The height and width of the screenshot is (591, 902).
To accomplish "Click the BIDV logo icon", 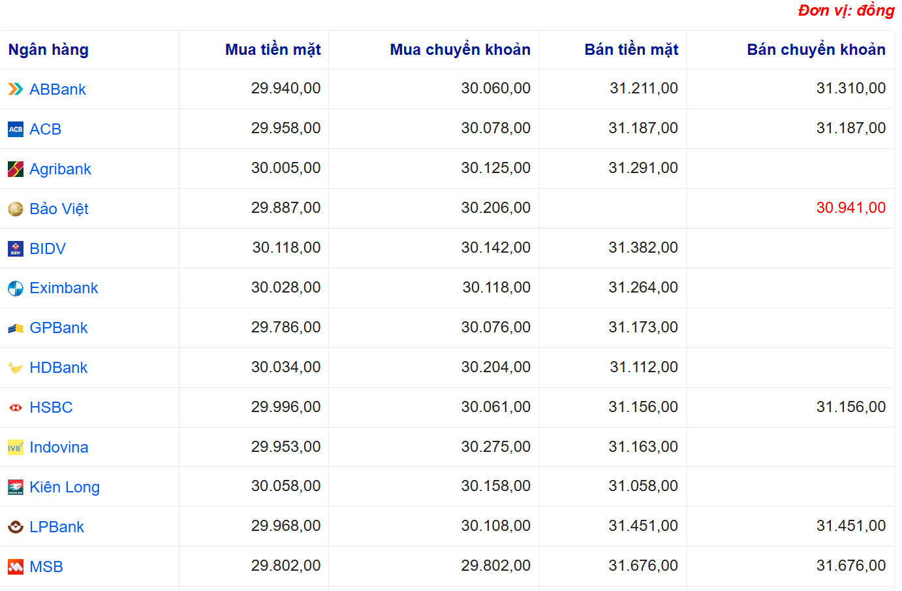I will (x=16, y=249).
